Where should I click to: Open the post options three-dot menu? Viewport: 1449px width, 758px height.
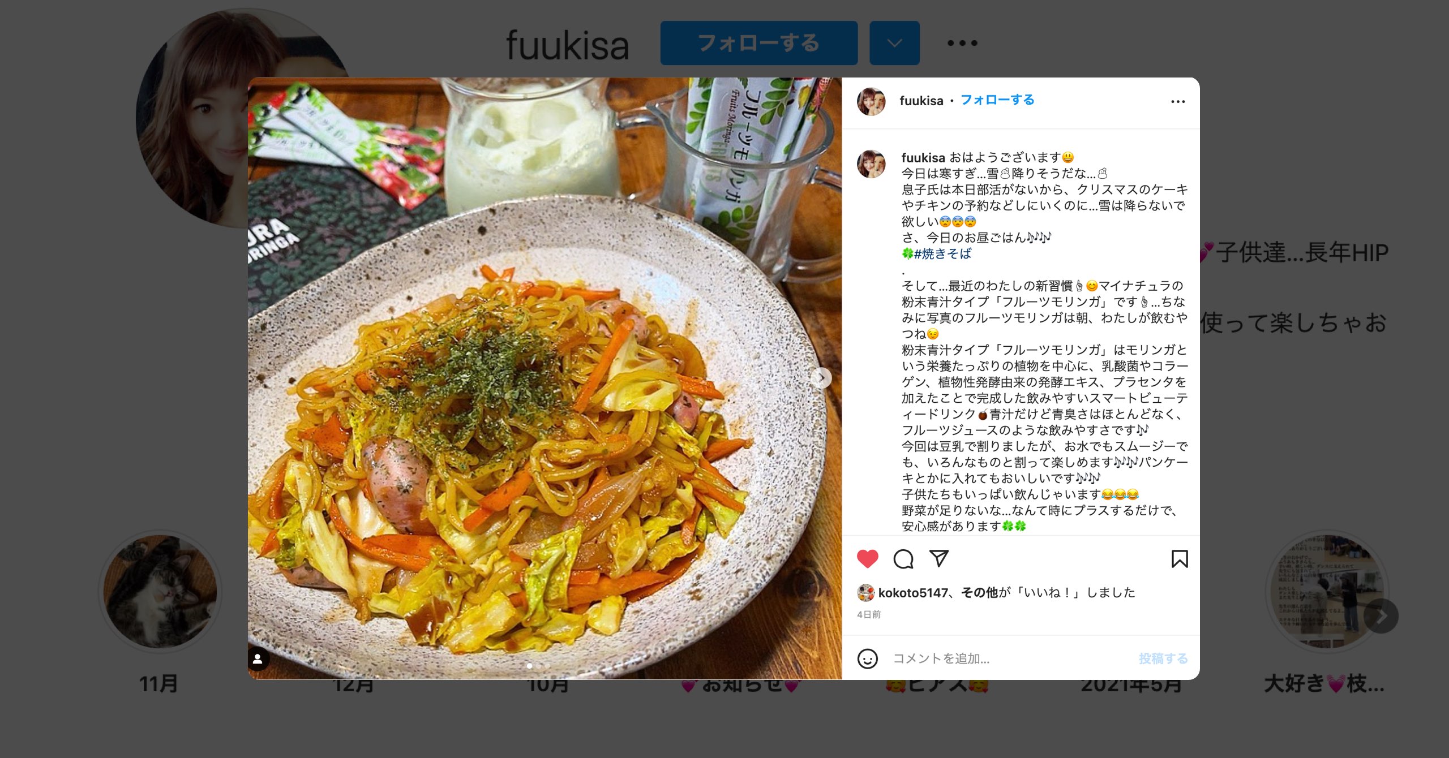pyautogui.click(x=1178, y=101)
